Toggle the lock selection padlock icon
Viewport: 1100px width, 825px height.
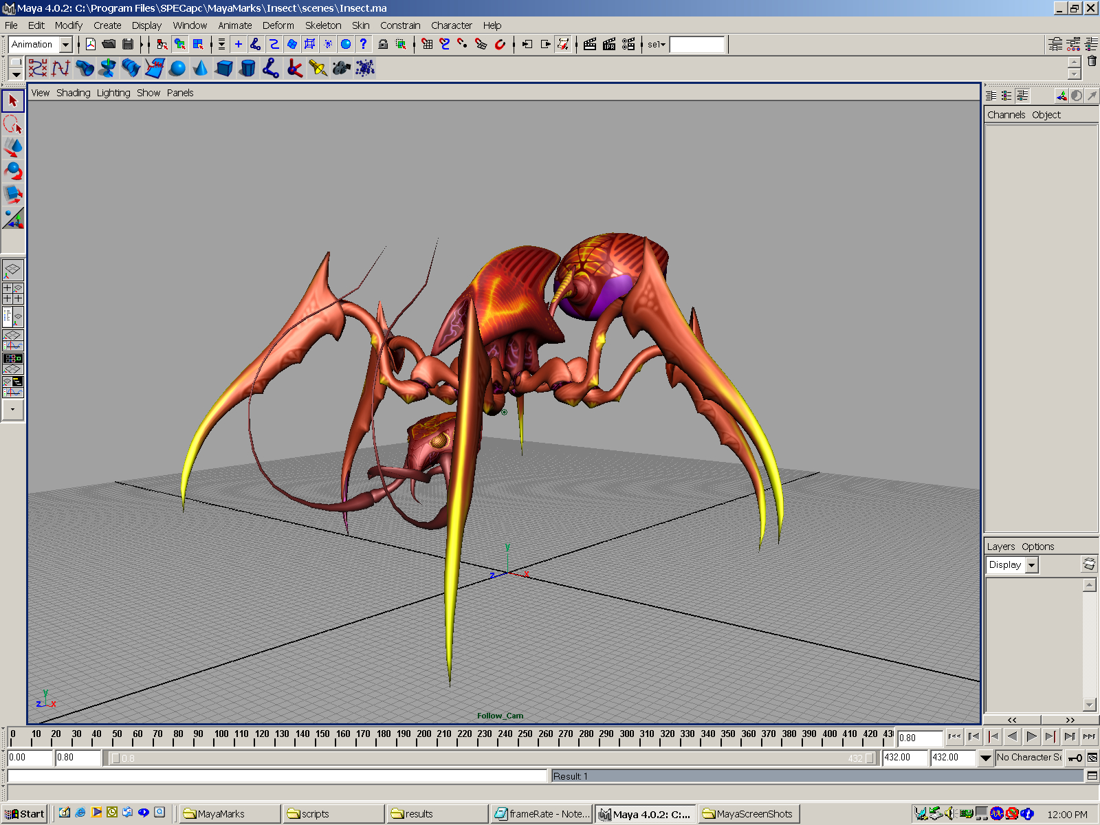click(x=384, y=45)
